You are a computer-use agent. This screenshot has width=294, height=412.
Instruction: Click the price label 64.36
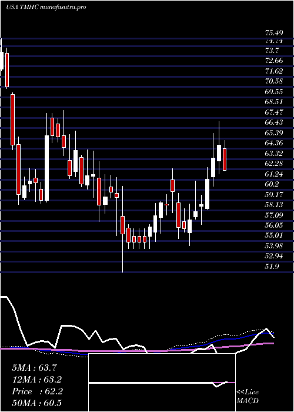274,143
